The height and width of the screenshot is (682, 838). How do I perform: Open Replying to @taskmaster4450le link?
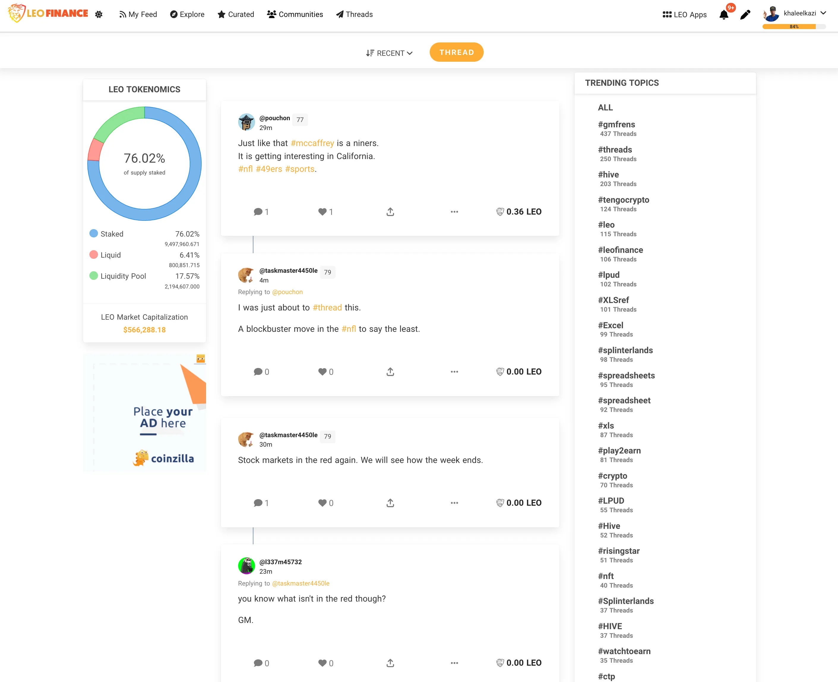[301, 583]
